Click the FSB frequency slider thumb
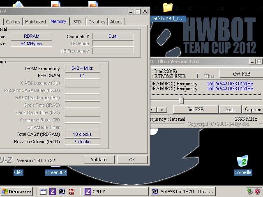Screen dimensions: 263x197 pos(181,100)
